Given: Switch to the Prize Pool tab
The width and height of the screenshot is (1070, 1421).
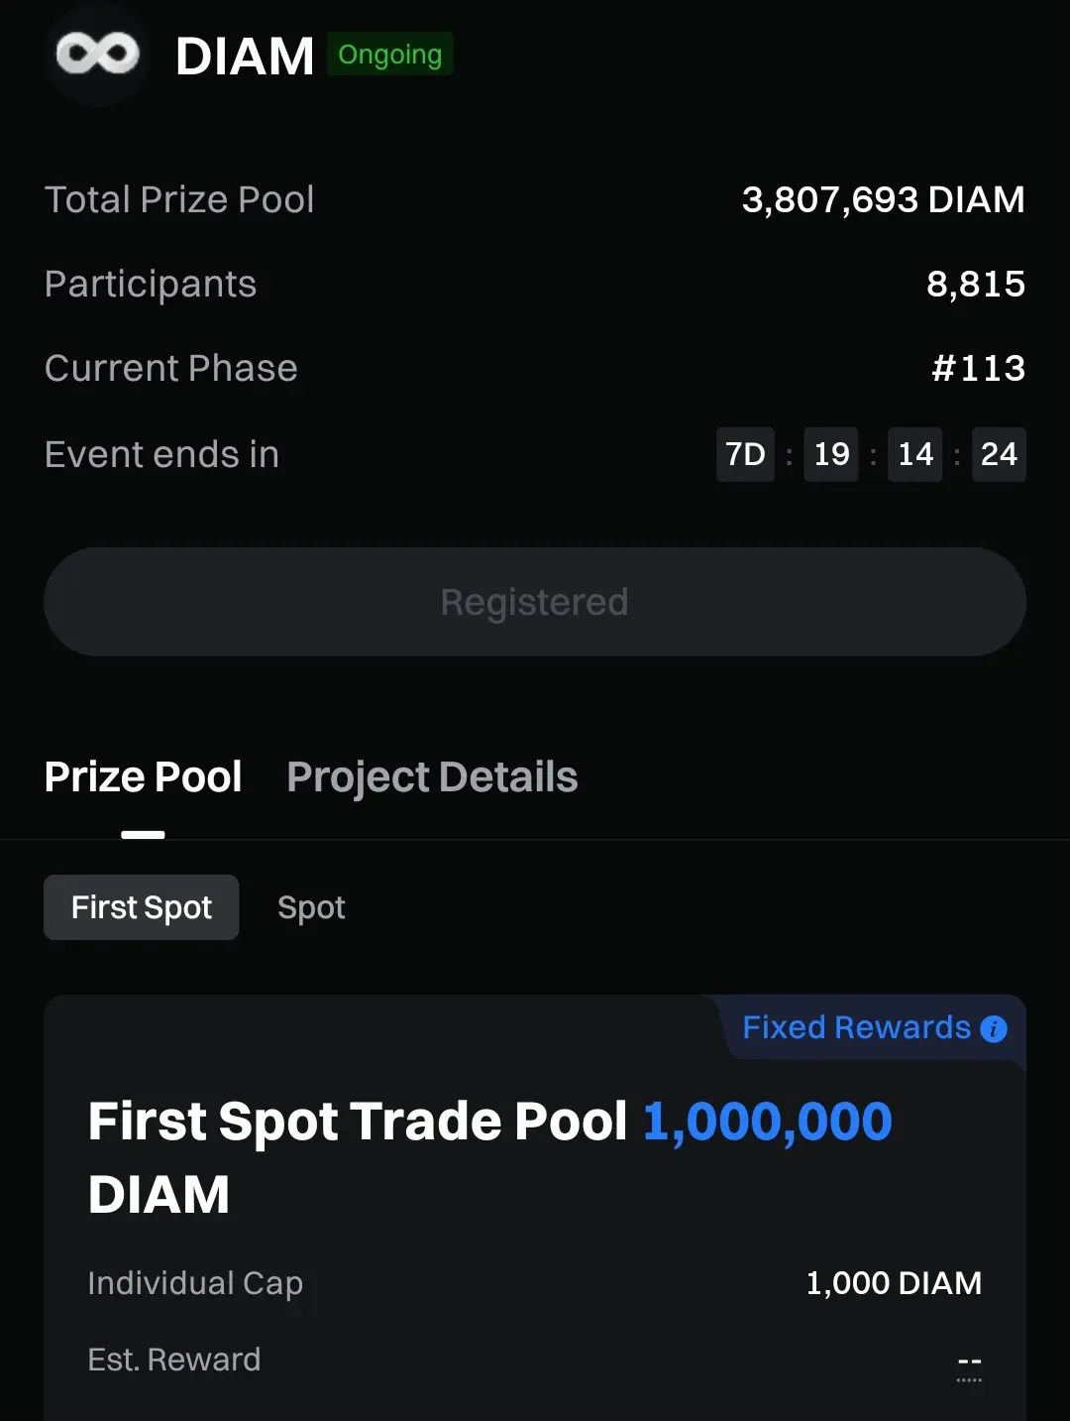Looking at the screenshot, I should coord(144,777).
